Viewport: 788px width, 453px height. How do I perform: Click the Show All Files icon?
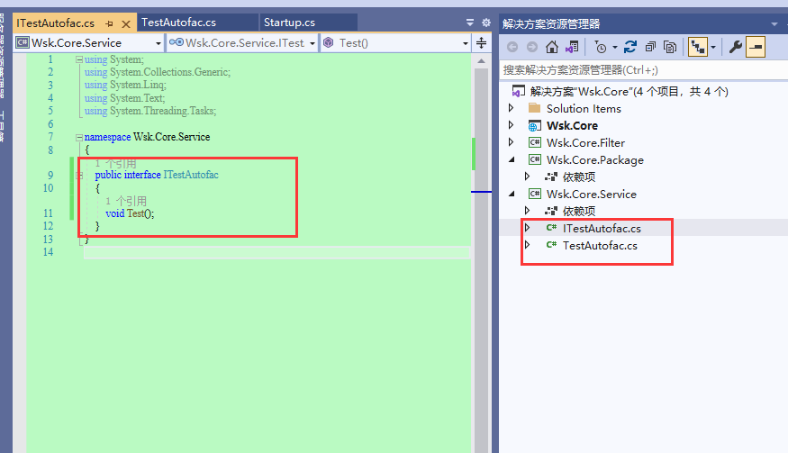point(670,47)
